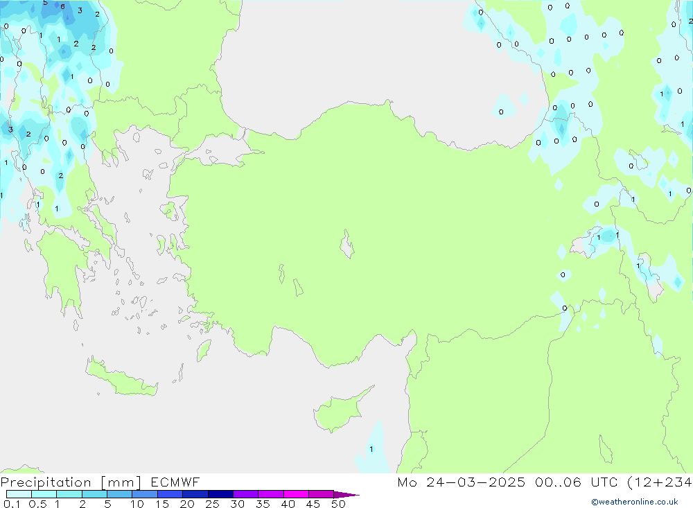Click the 'Precipitation [mm]' title text
The image size is (693, 508).
point(71,482)
